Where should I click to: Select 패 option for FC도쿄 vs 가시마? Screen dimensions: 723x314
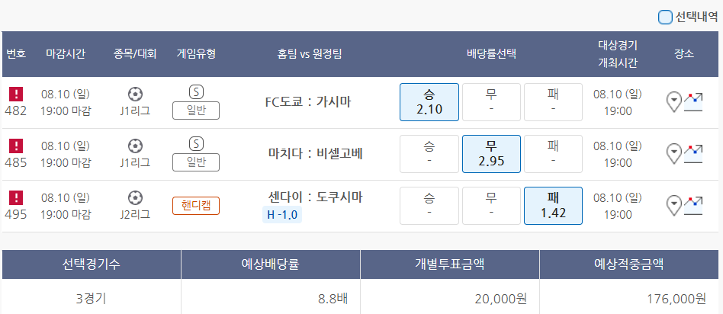coord(553,102)
